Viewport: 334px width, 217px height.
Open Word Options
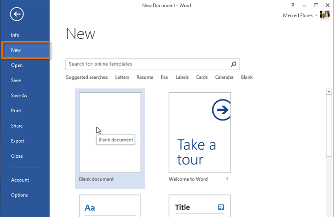click(x=20, y=195)
